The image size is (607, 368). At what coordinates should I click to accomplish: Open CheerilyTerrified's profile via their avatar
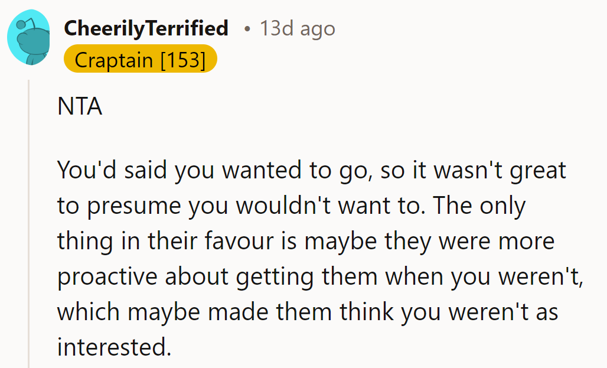29,37
